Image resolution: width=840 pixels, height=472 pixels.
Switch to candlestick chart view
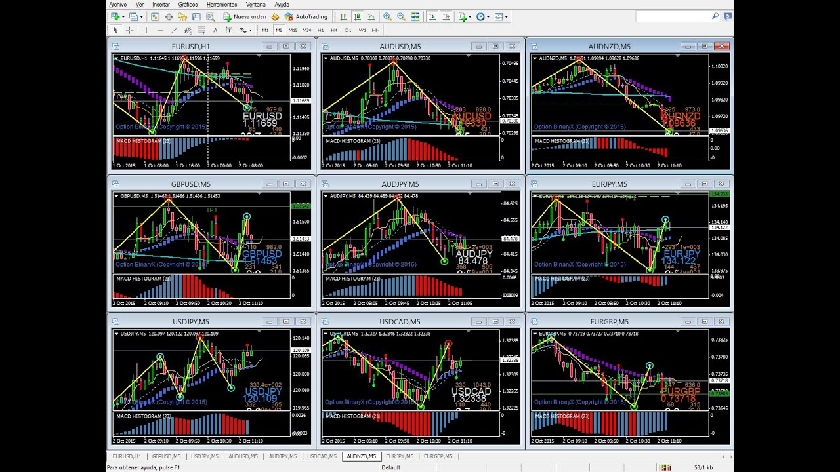click(x=357, y=16)
